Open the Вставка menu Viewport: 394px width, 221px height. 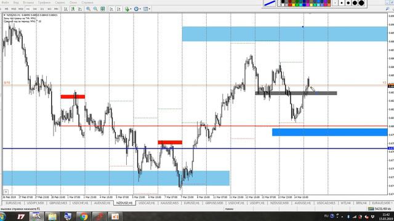tap(28, 2)
